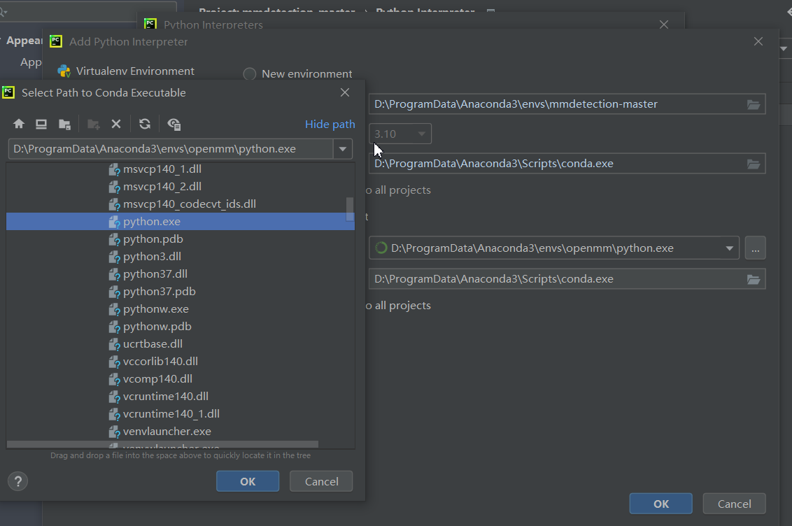The image size is (792, 526).
Task: Select vcomp140.dll file
Action: tap(157, 379)
